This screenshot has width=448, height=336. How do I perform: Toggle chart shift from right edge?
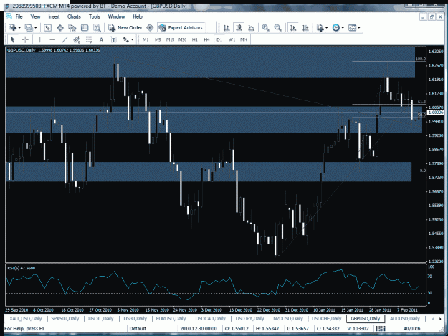click(x=305, y=28)
